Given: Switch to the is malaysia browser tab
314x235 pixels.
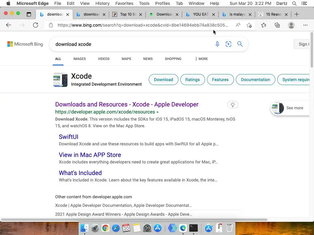Looking at the screenshot, I should click(237, 14).
